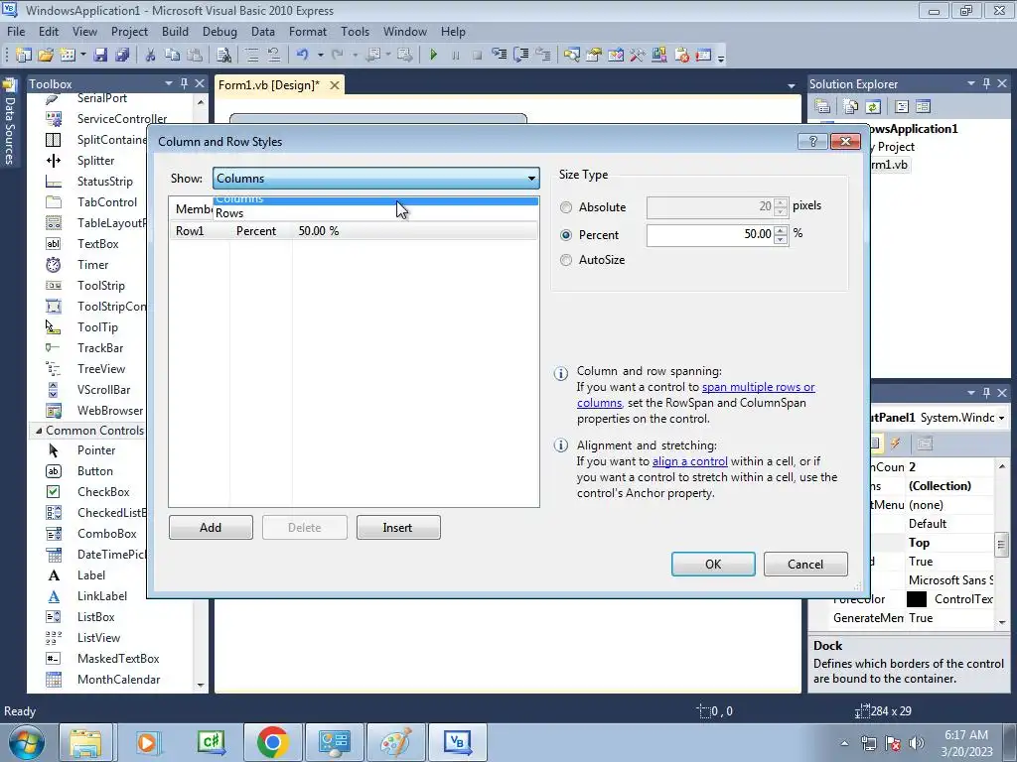Select the TextBox control in Toolbox

(97, 244)
